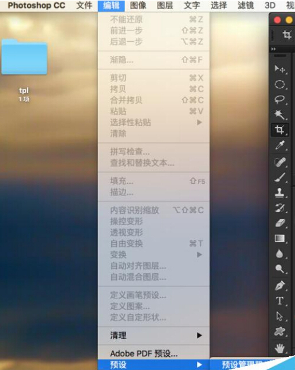The height and width of the screenshot is (370, 295).
Task: Select the Move tool
Action: point(280,69)
